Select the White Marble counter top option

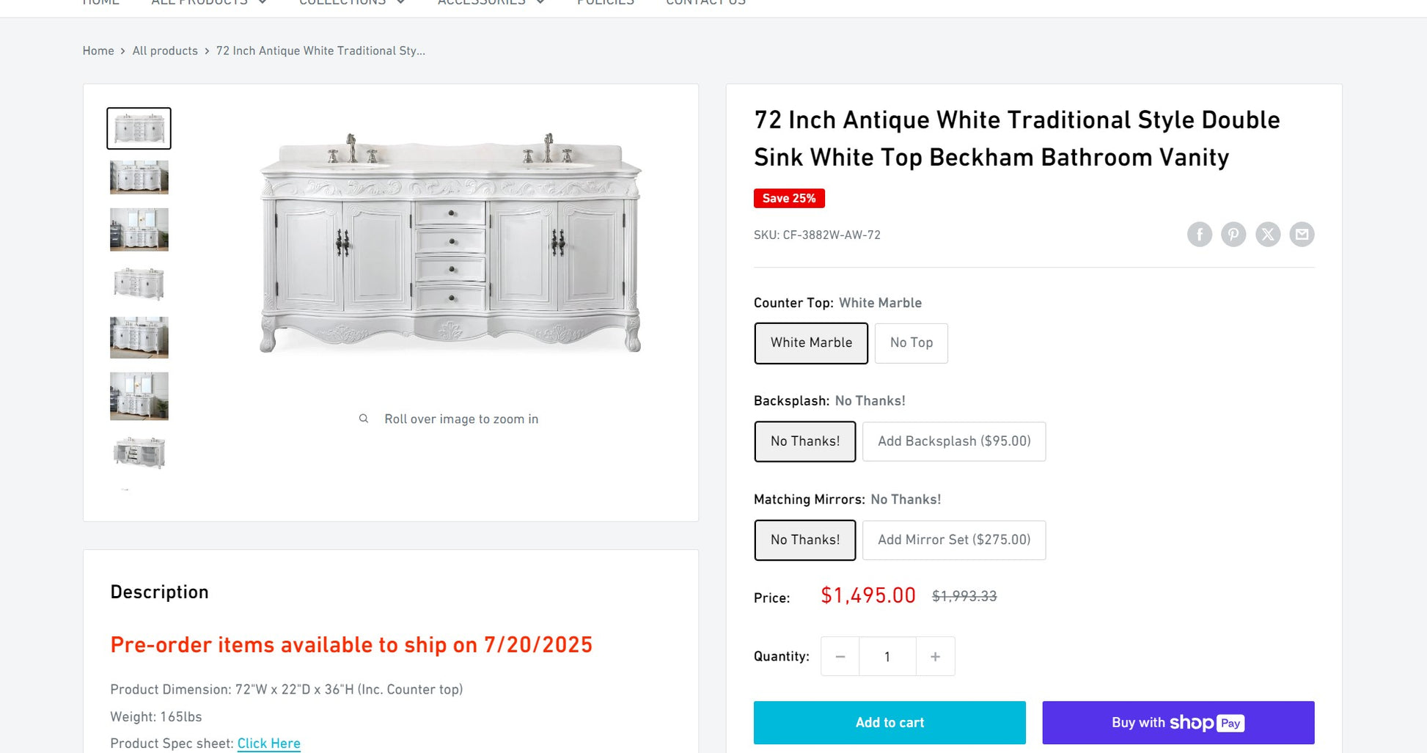tap(811, 343)
